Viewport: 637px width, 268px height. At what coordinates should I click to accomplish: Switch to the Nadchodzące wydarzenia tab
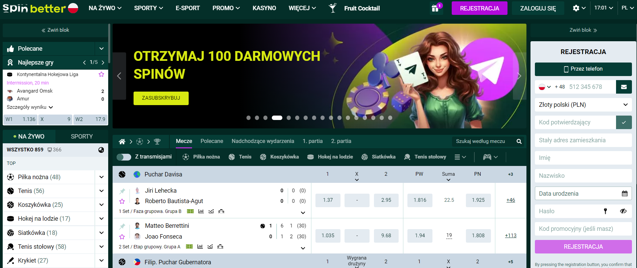[262, 141]
